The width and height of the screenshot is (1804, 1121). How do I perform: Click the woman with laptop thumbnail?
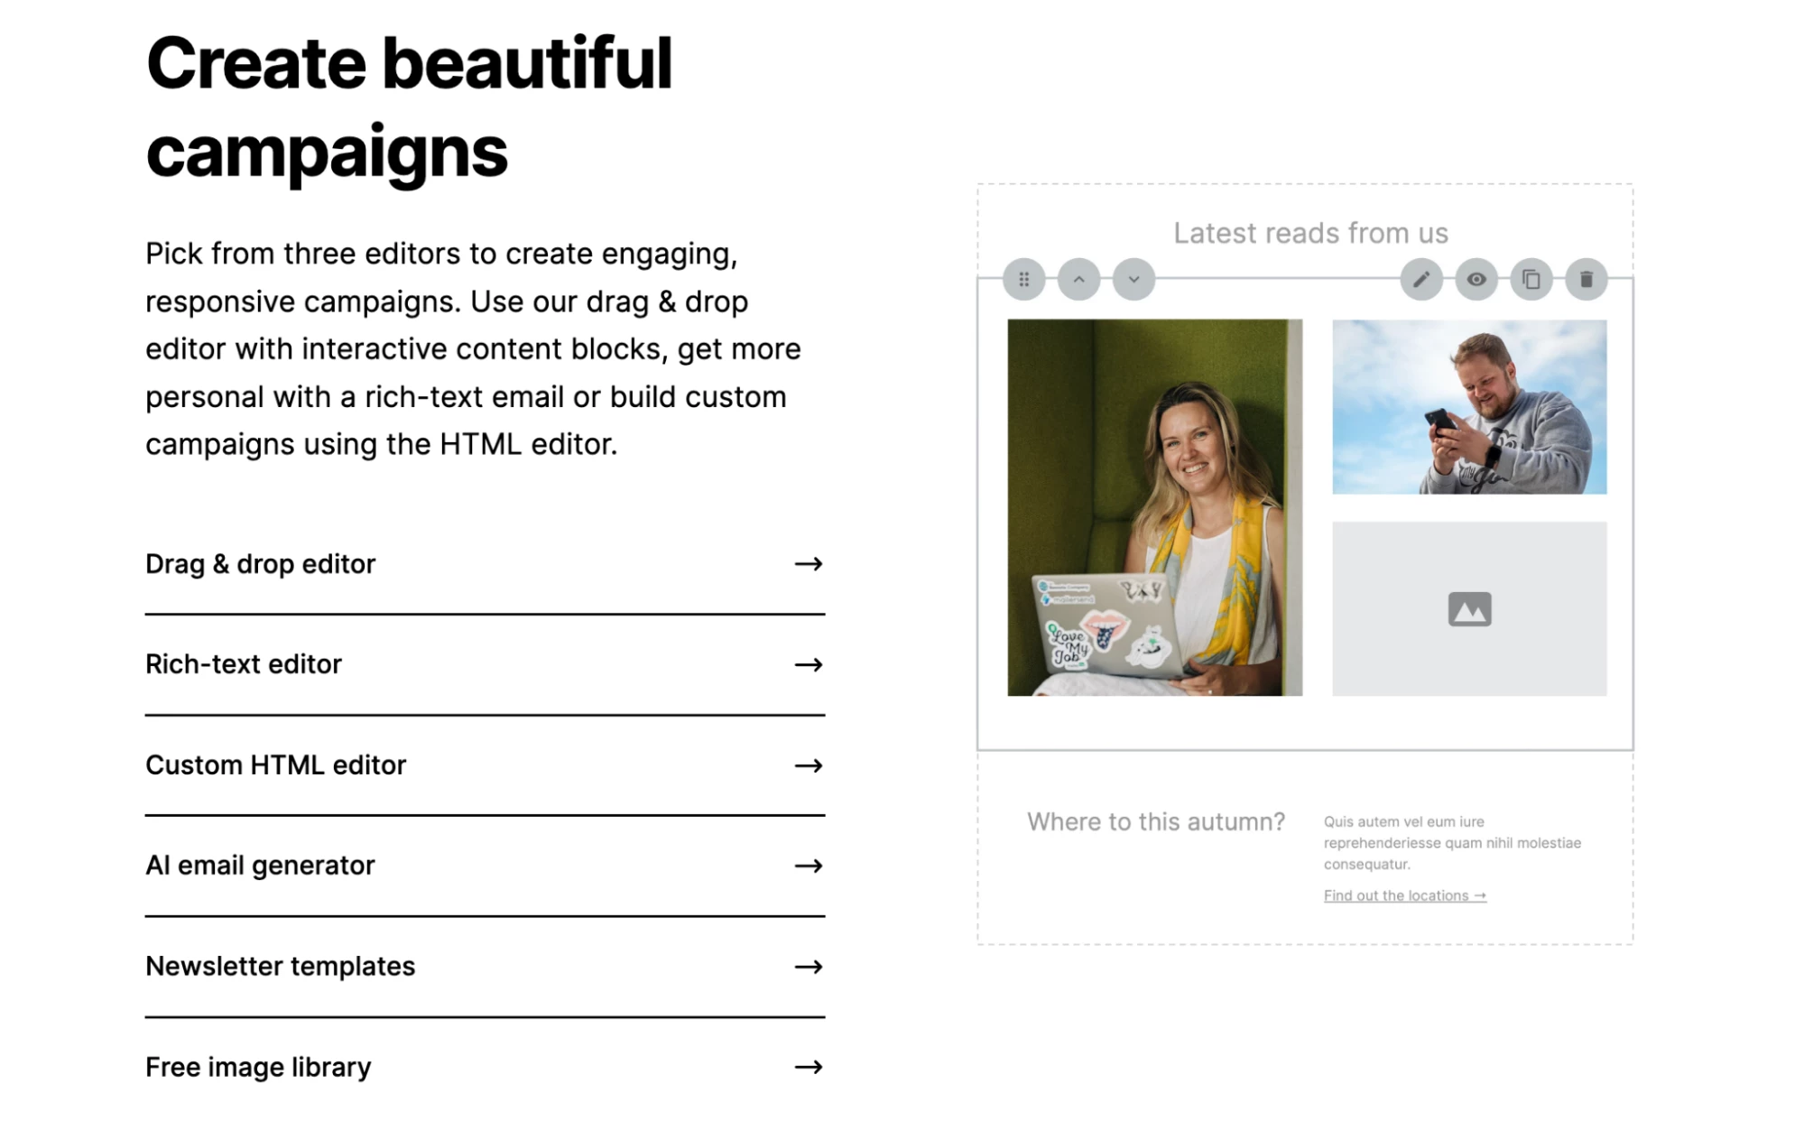(1150, 504)
